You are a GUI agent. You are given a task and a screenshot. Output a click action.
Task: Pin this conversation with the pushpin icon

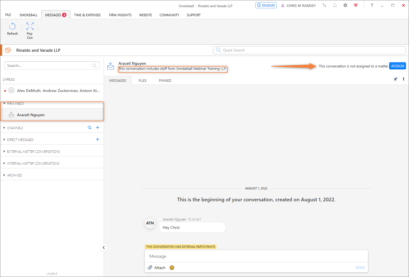(x=395, y=79)
